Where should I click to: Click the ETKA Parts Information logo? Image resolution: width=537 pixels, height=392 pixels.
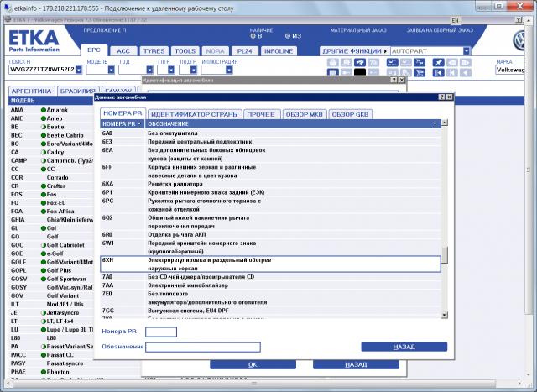pos(34,41)
